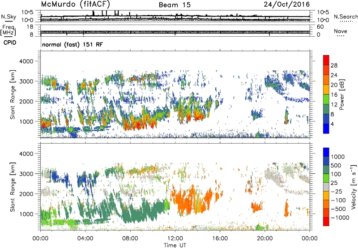358x248 pixels.
Task: Click the N.Sky solid line legend sample
Action: pos(9,21)
